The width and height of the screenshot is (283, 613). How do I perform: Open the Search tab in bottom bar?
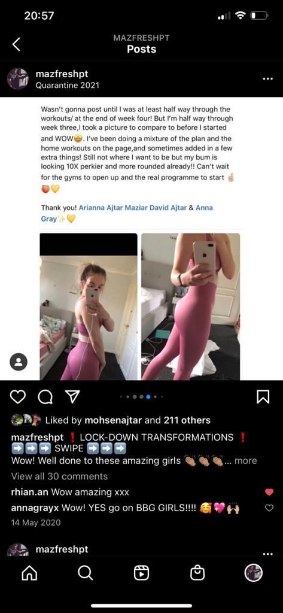pos(85,573)
